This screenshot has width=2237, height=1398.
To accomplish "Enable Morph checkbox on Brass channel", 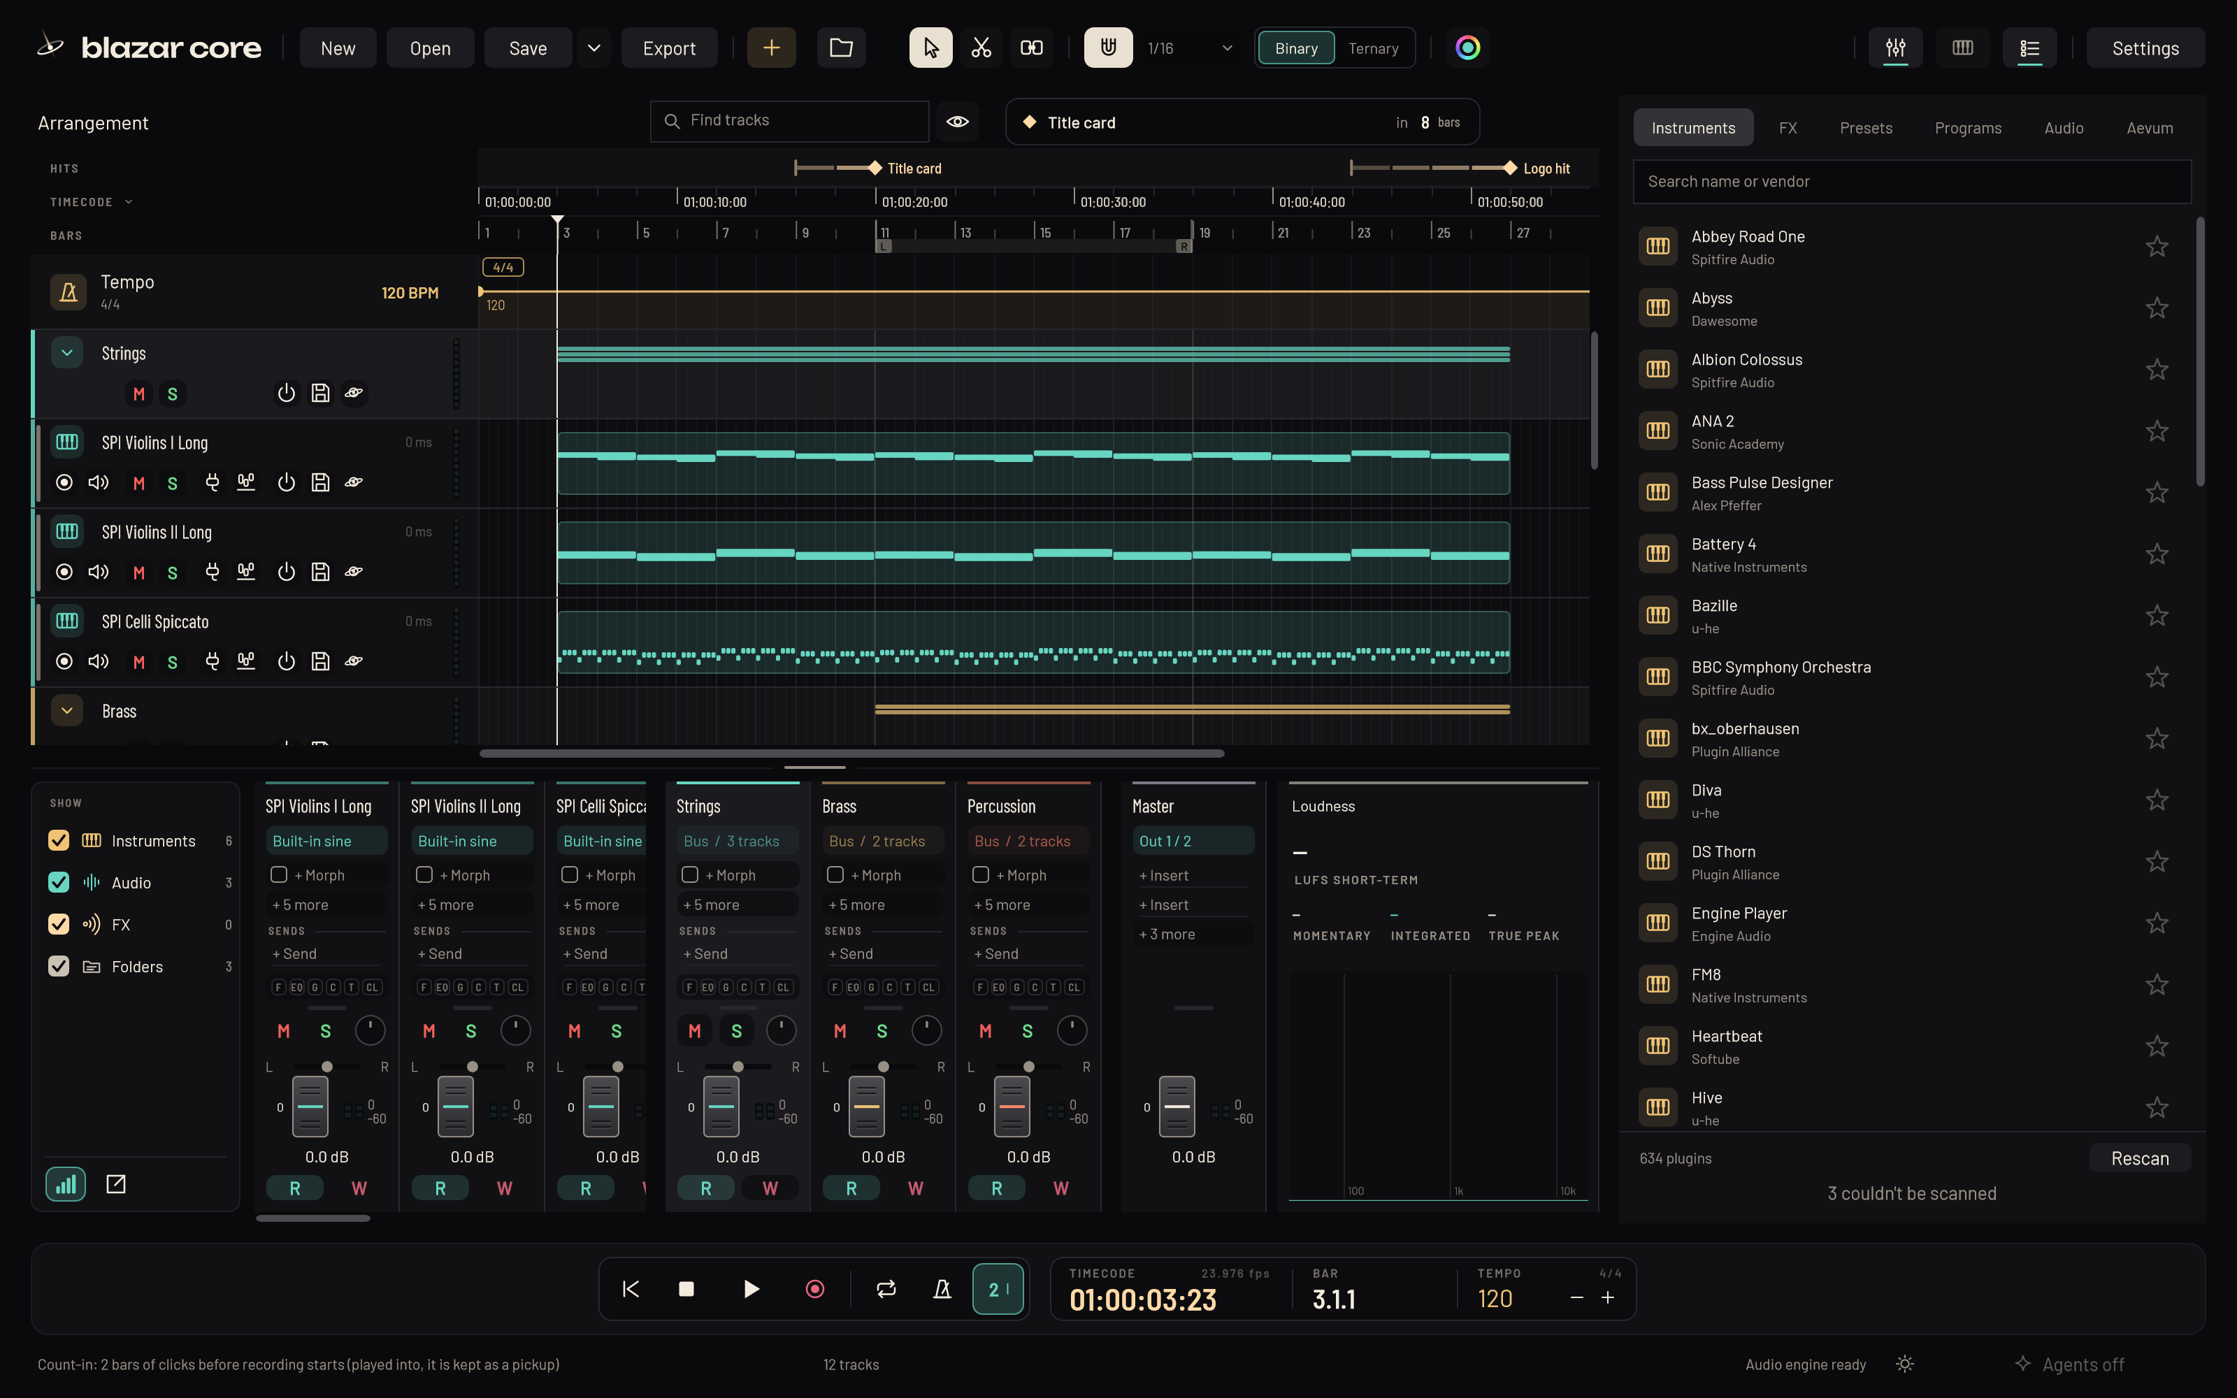I will click(x=835, y=874).
